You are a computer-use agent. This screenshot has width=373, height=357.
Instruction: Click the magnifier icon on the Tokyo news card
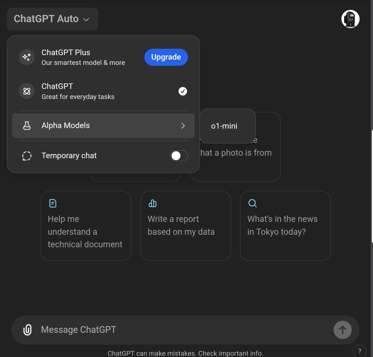(252, 203)
